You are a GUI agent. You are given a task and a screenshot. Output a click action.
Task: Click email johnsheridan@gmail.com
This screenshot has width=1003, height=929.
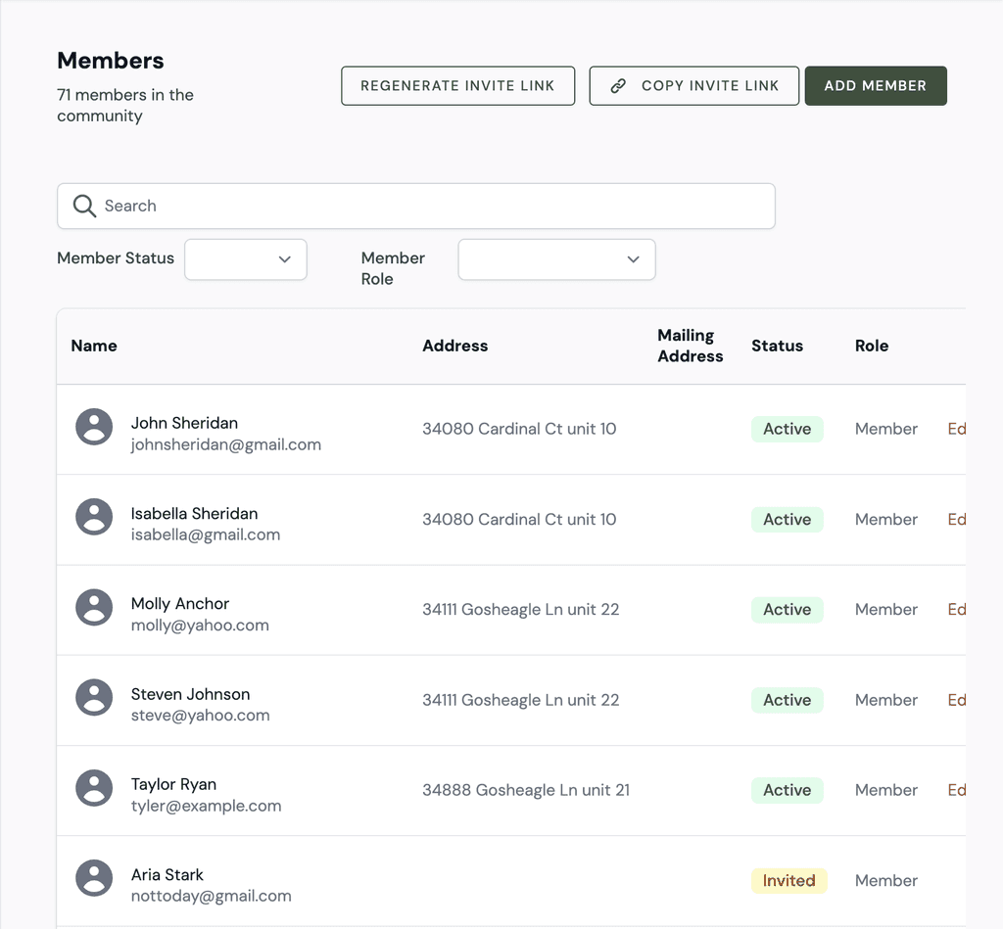pos(226,445)
